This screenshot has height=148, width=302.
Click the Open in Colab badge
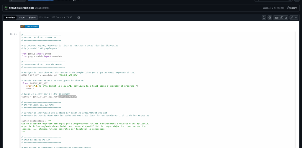point(29,26)
